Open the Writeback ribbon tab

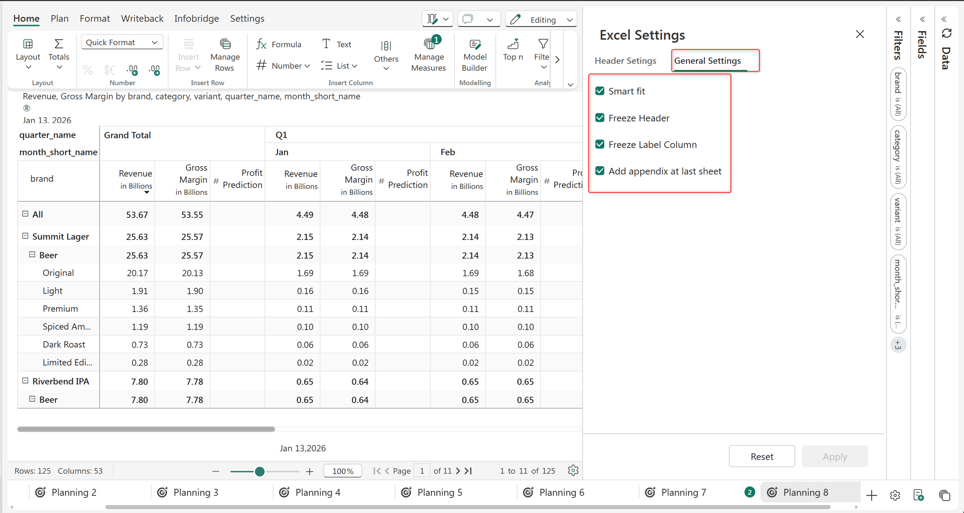point(142,18)
